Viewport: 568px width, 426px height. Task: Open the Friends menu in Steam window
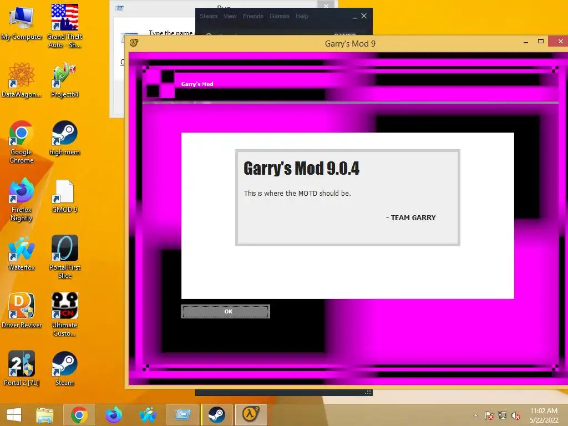click(253, 16)
